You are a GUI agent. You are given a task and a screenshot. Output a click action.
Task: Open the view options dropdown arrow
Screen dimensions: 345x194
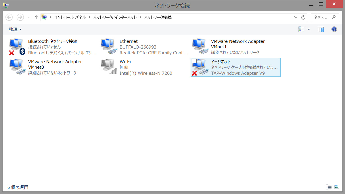[309, 29]
